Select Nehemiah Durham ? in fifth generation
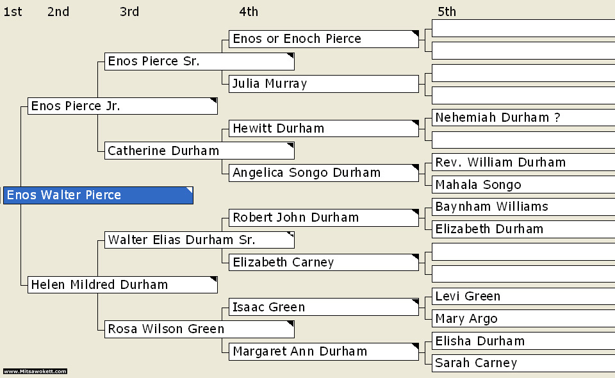Image resolution: width=615 pixels, height=378 pixels. tap(523, 118)
